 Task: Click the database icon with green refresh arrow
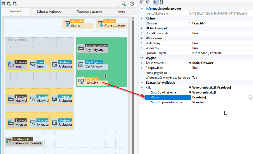9,3
